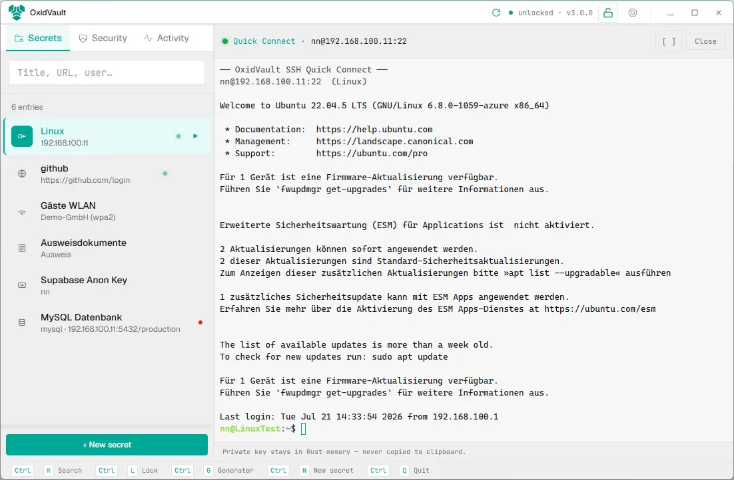Lock the vault with the padlock button
This screenshot has width=734, height=480.
click(x=608, y=13)
